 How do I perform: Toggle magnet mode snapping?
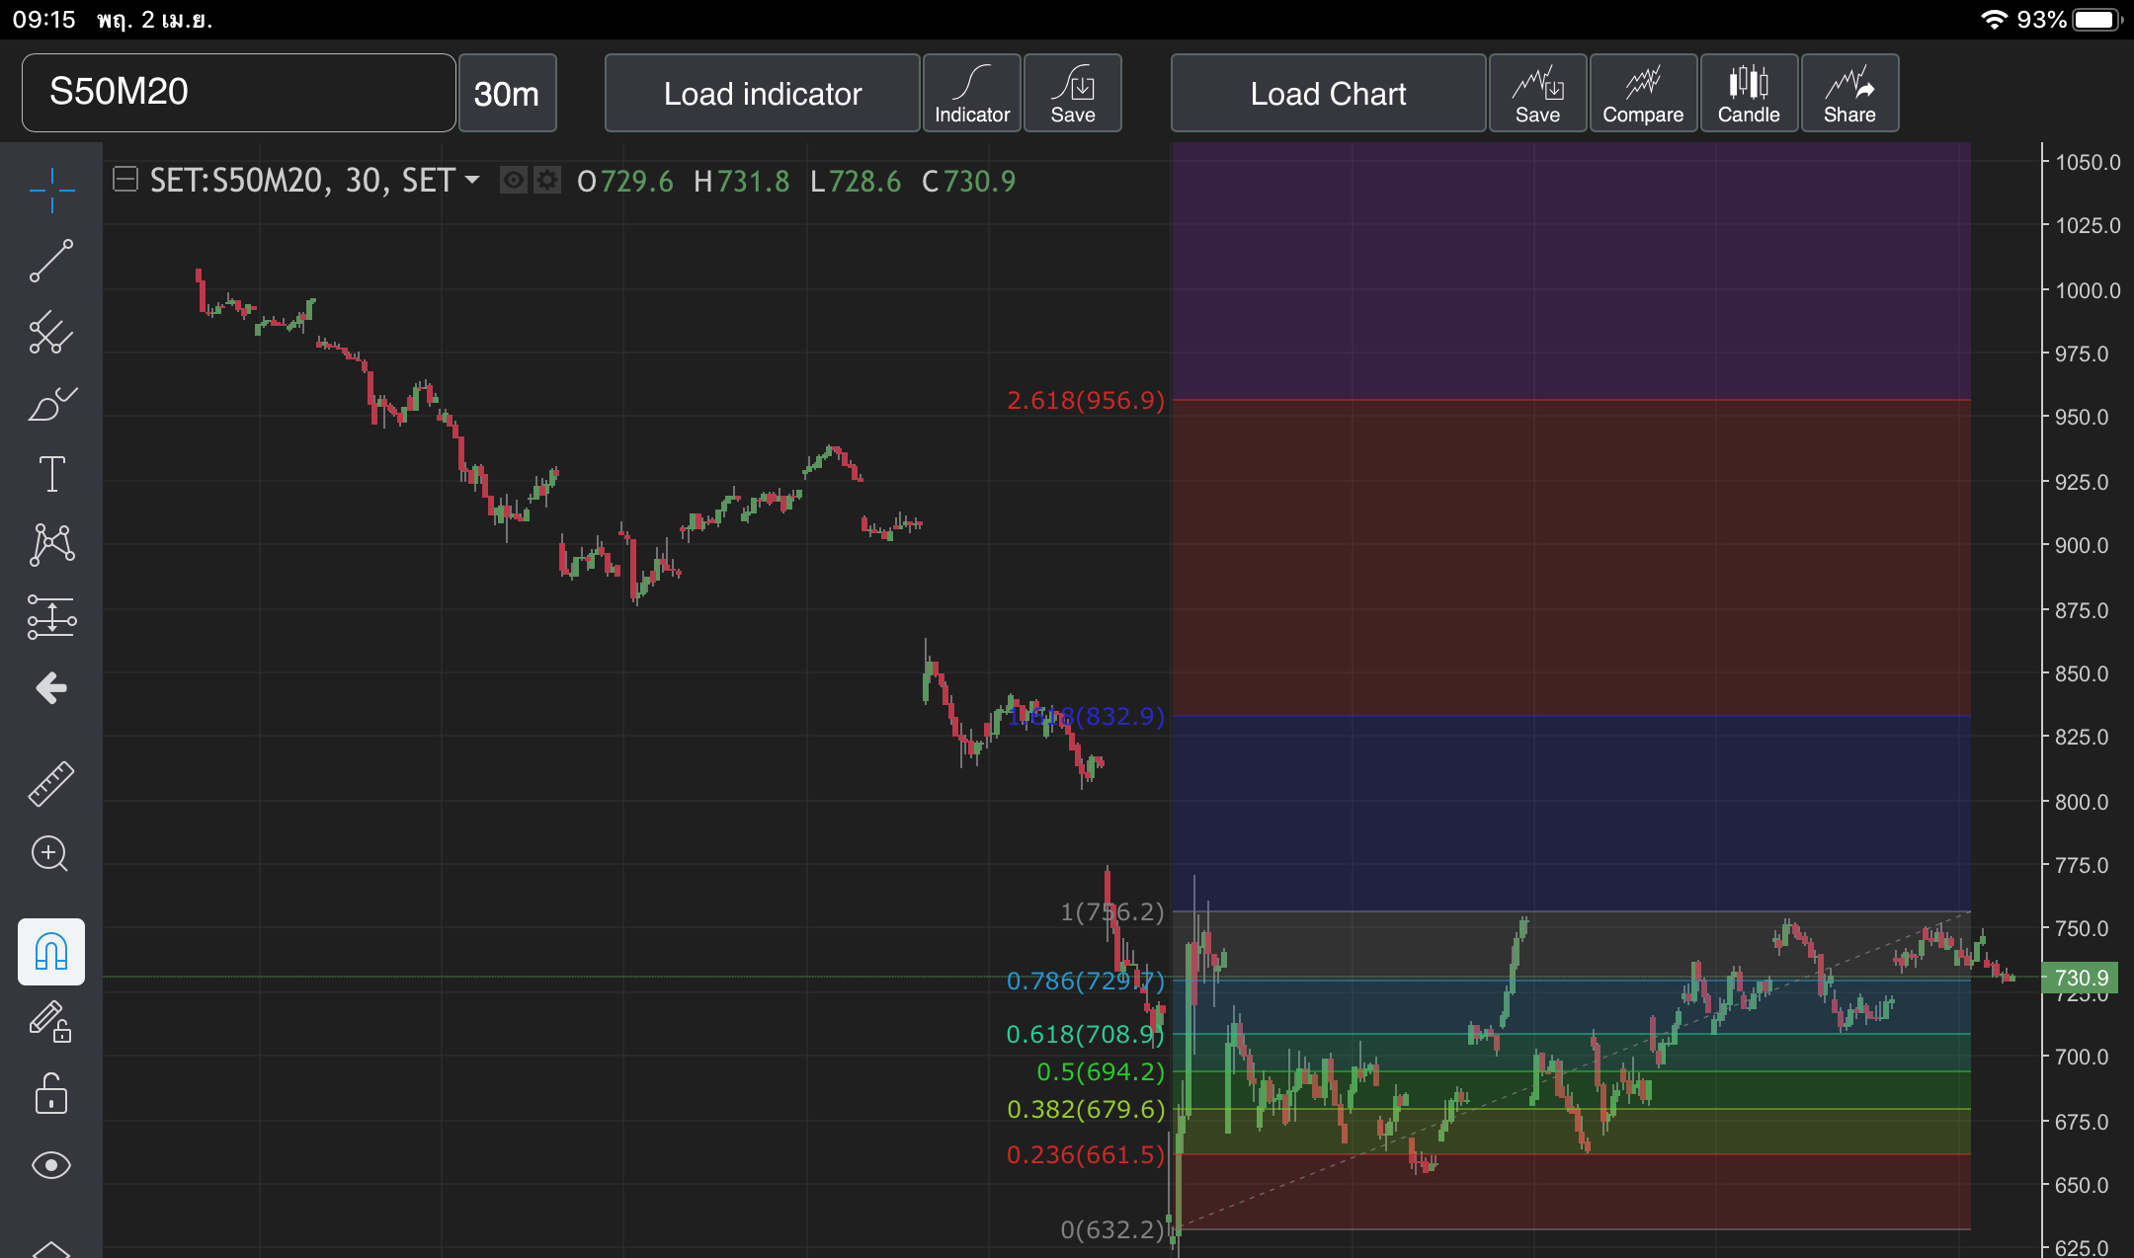(51, 952)
